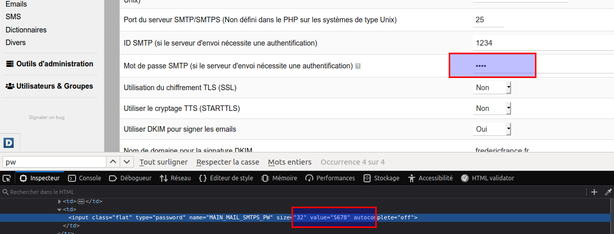Click the element picker icon in devtools

pos(7,178)
